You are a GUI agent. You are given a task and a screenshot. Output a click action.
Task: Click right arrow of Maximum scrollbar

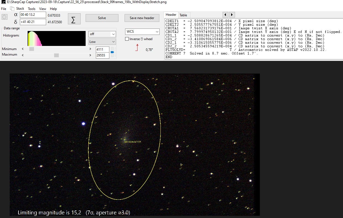coord(90,55)
